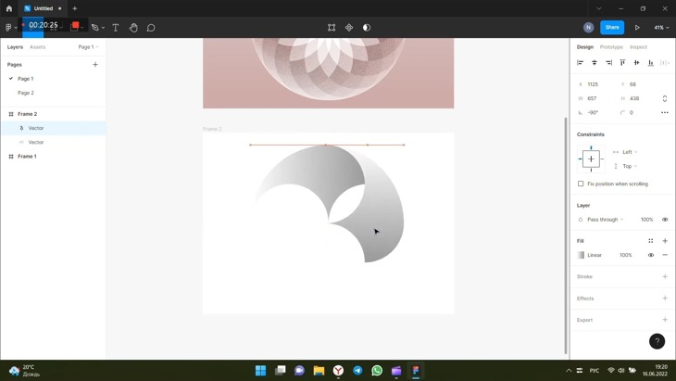Select the Text tool in the toolbar
Screen dimensions: 676x381
116,28
